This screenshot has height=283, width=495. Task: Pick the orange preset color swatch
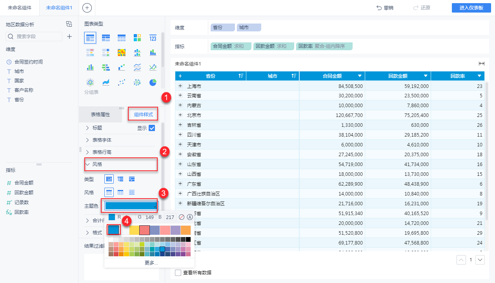click(x=186, y=230)
